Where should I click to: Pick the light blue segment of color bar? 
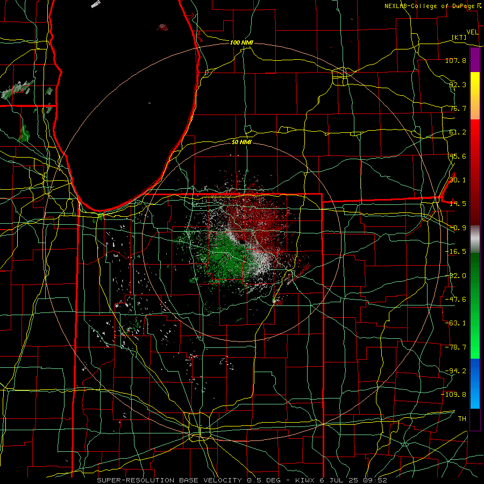tap(475, 397)
